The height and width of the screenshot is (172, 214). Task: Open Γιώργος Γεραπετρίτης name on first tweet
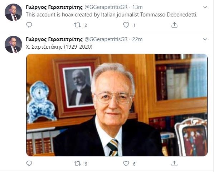tap(54, 8)
